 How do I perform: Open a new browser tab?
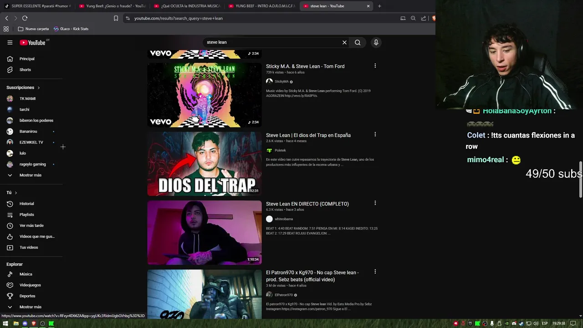click(379, 6)
